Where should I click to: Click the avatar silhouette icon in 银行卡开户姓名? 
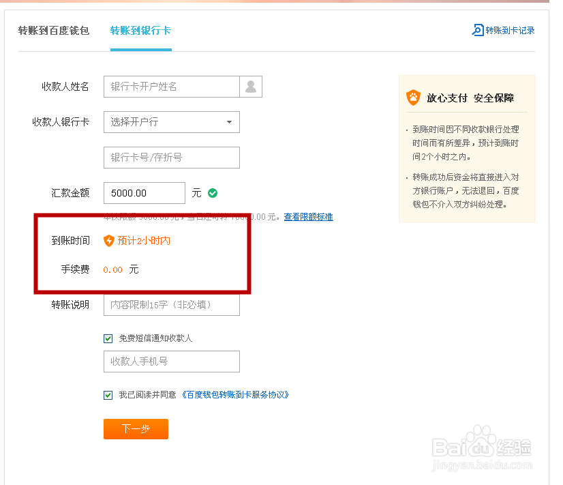point(251,87)
